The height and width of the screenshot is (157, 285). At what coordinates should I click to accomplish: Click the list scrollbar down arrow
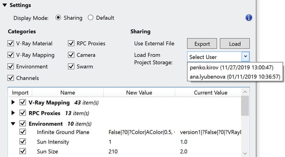pos(245,154)
